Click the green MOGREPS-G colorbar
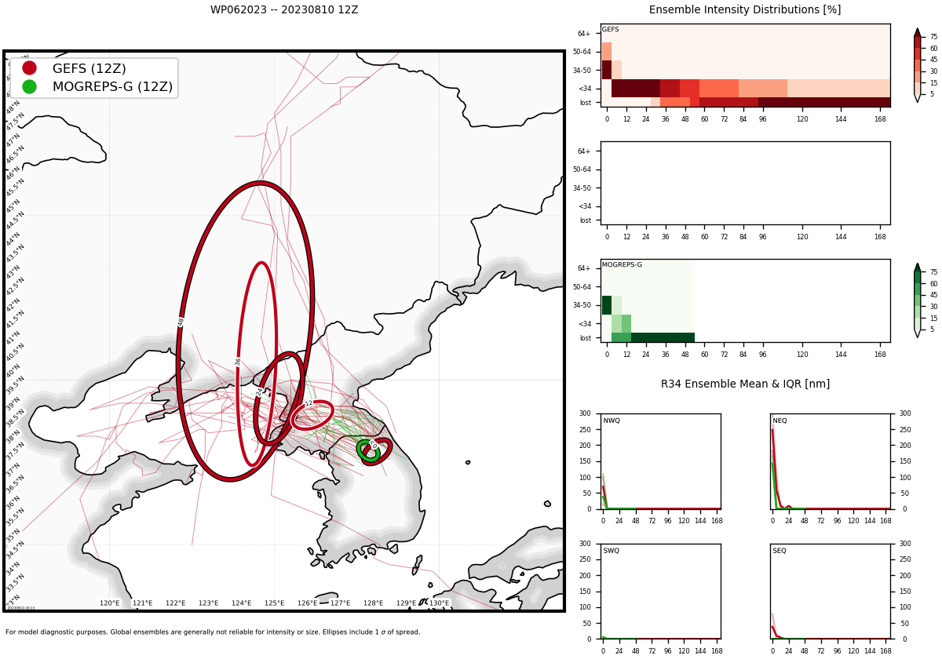942x659 pixels. pyautogui.click(x=918, y=300)
